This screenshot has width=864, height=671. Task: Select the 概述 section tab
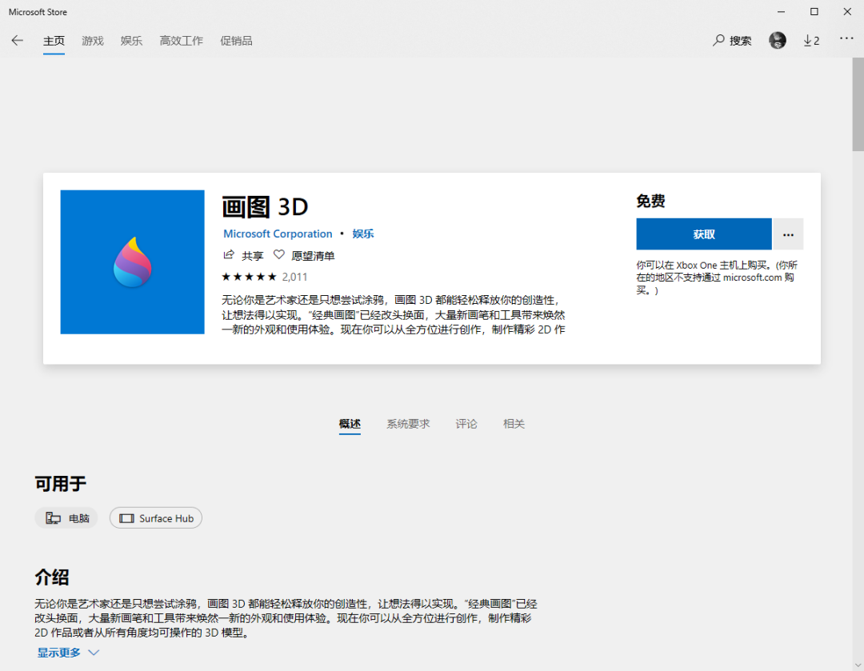[x=350, y=424]
